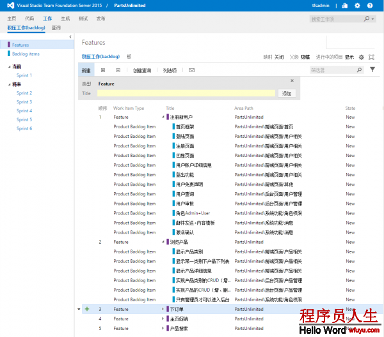Open Sprint 5
The height and width of the screenshot is (337, 384).
[24, 119]
